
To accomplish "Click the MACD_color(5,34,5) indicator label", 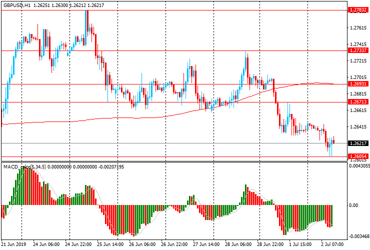I will [x=24, y=167].
